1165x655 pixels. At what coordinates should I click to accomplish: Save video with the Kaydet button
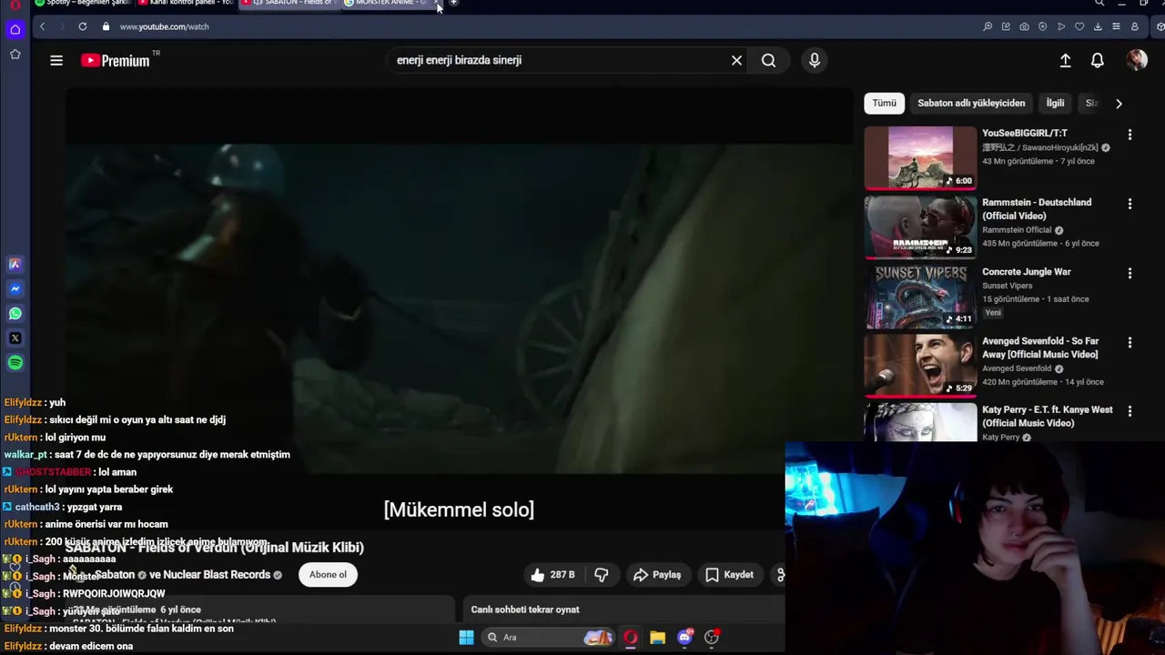(730, 575)
